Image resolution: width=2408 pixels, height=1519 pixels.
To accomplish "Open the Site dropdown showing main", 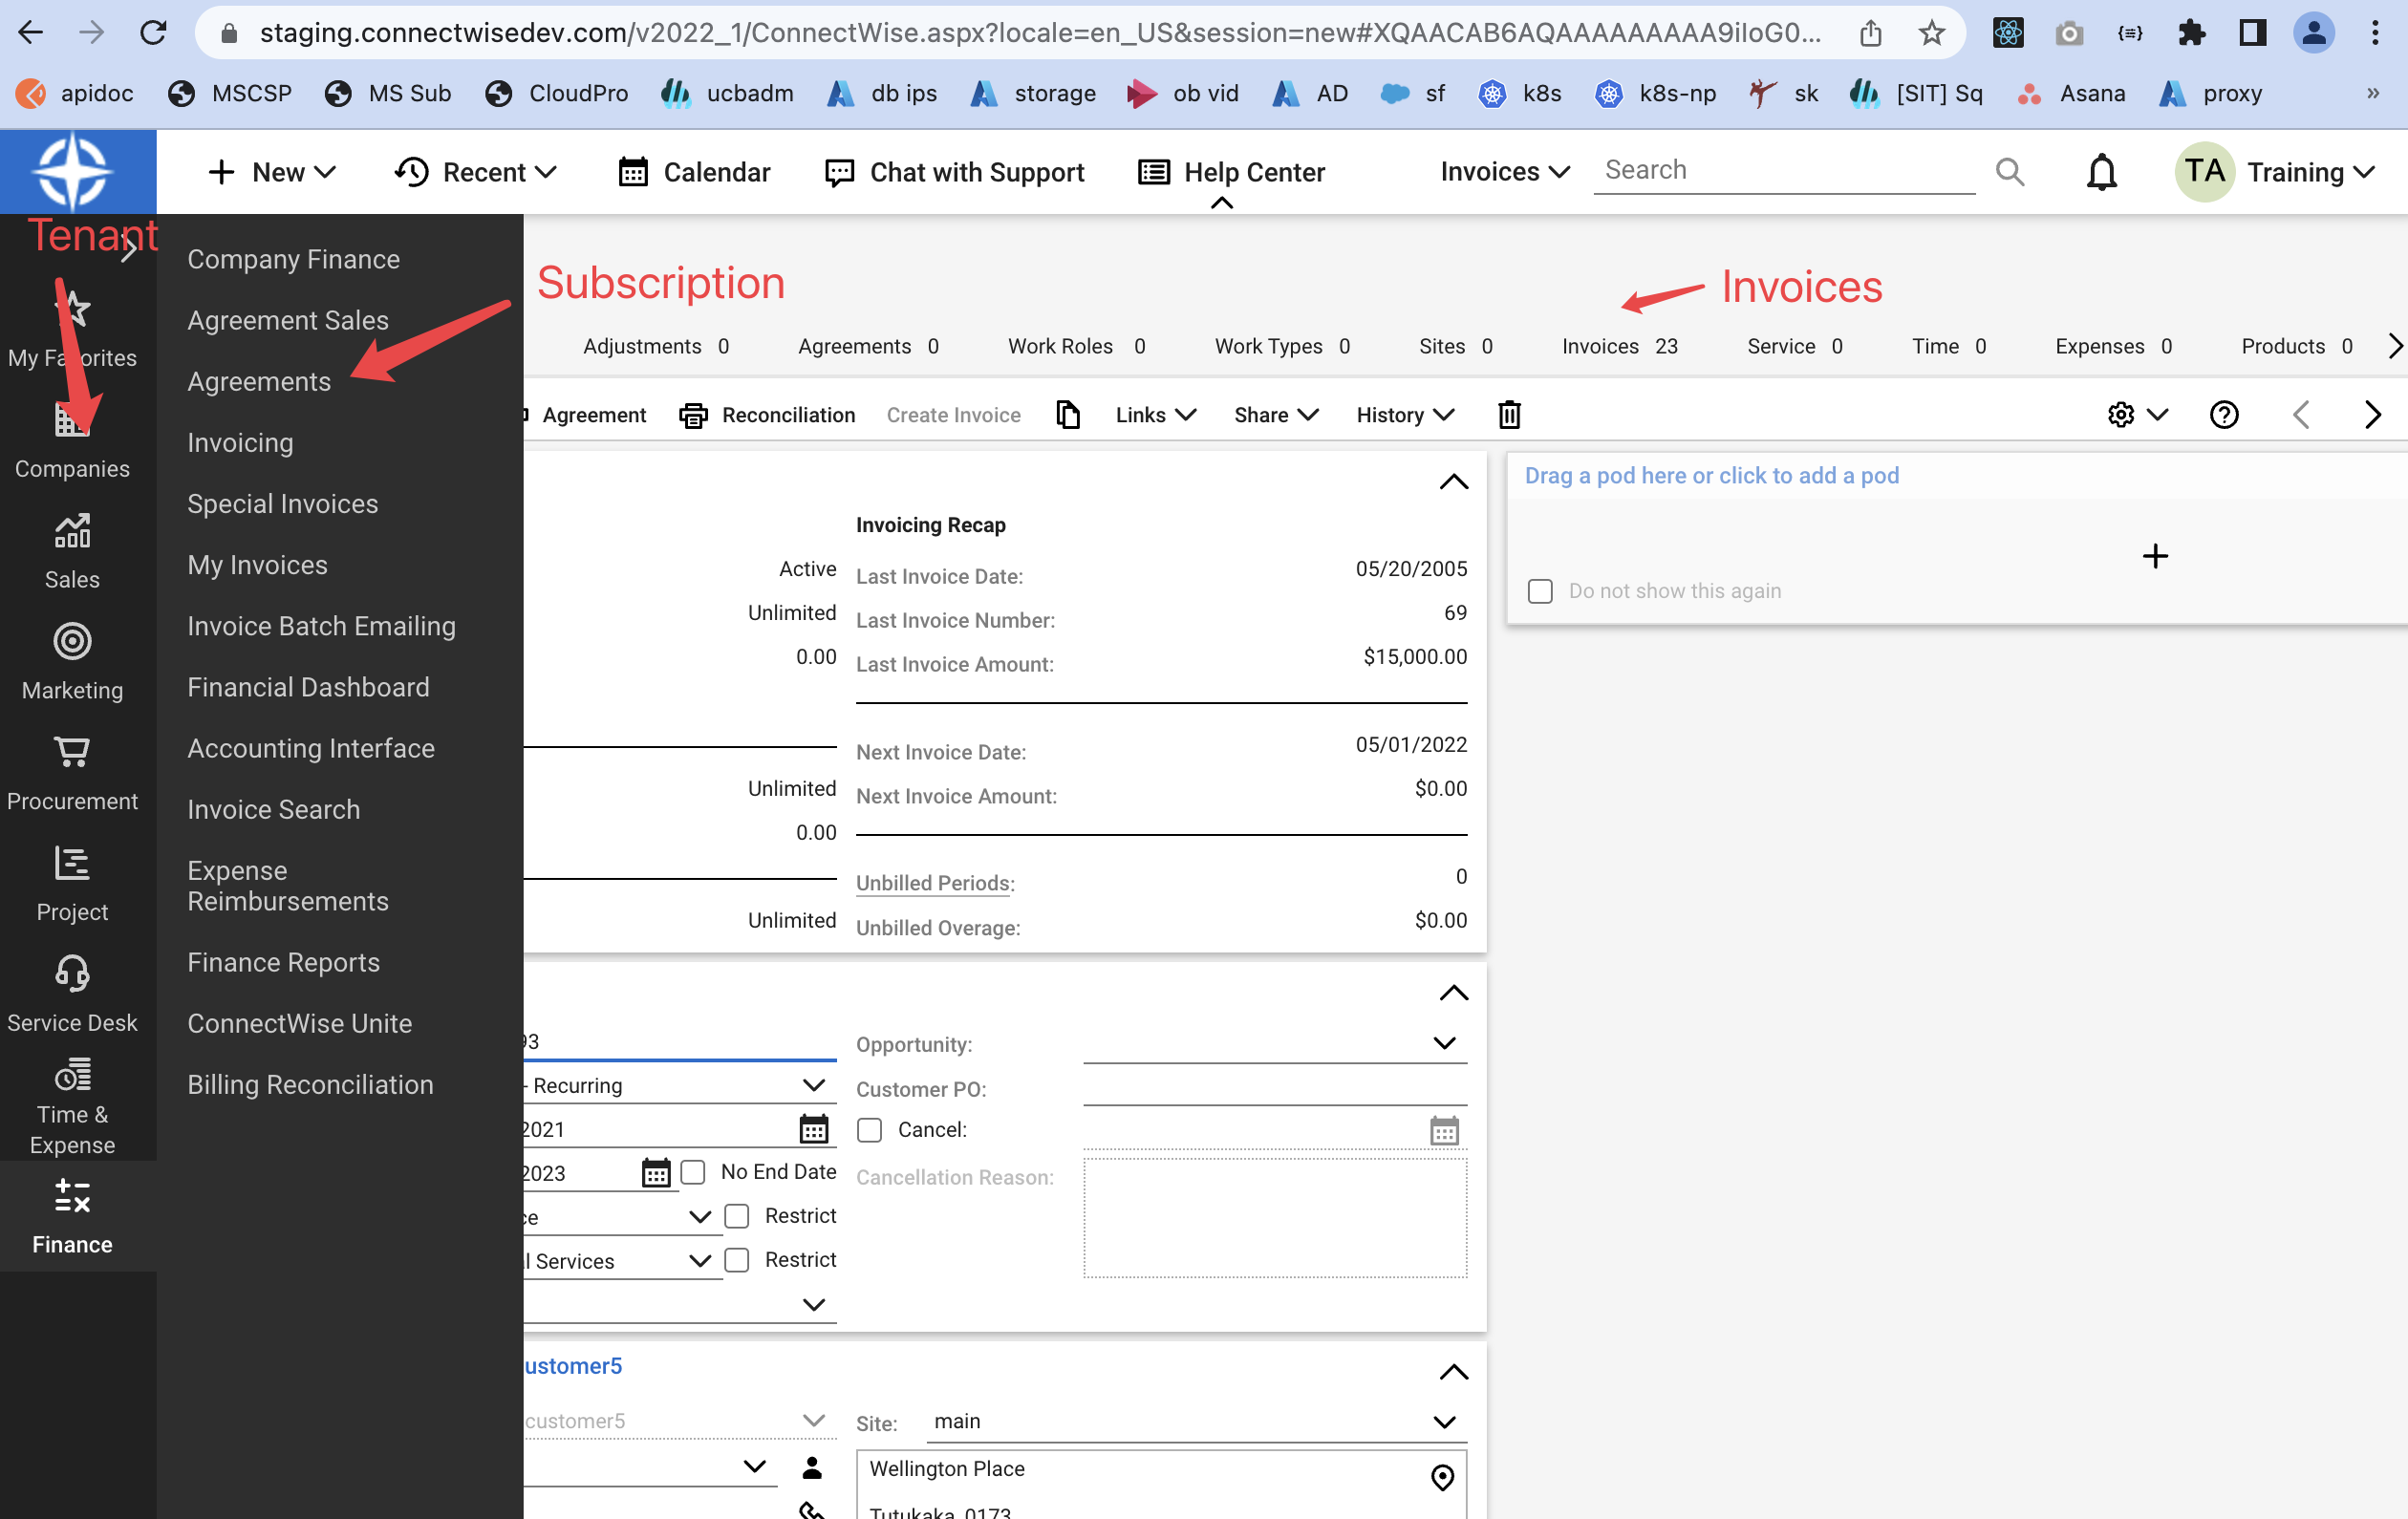I will (x=1443, y=1422).
